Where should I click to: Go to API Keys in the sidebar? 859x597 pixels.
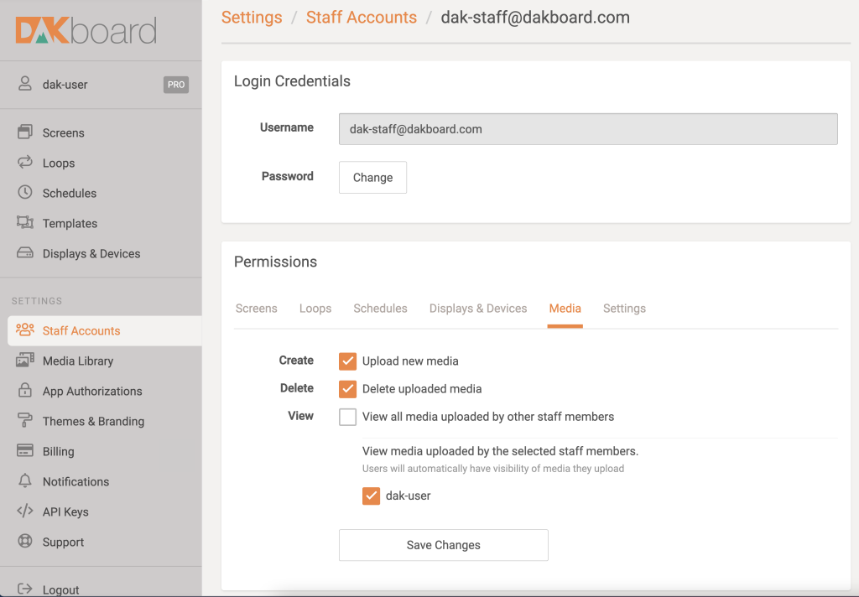[65, 511]
